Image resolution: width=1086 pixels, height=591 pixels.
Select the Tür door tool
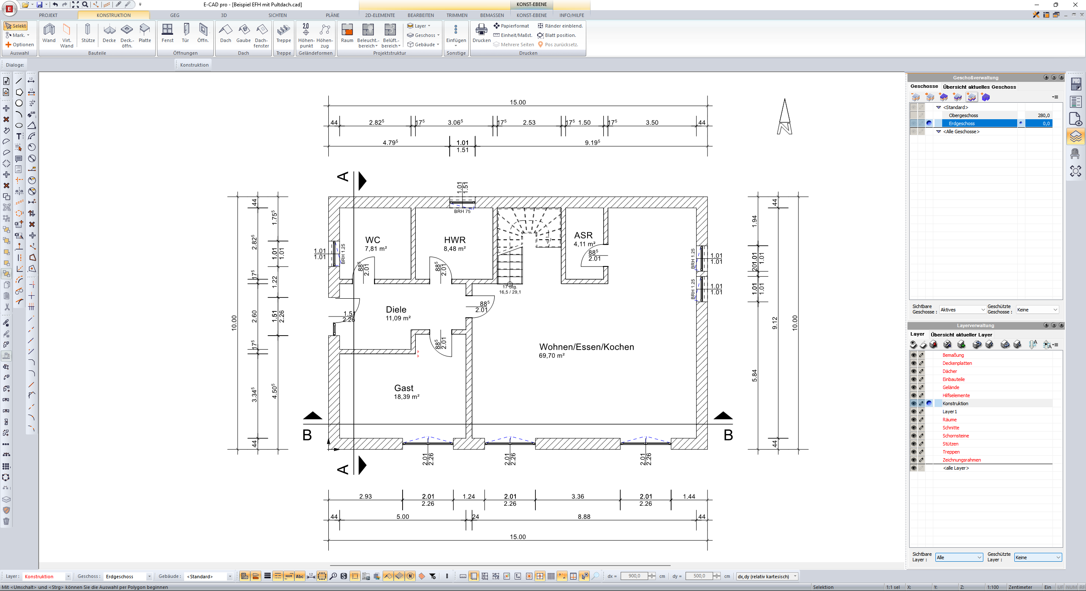coord(185,33)
